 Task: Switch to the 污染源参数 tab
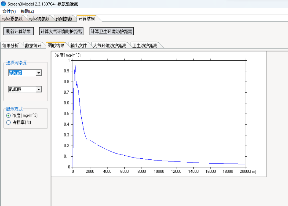tap(12, 19)
